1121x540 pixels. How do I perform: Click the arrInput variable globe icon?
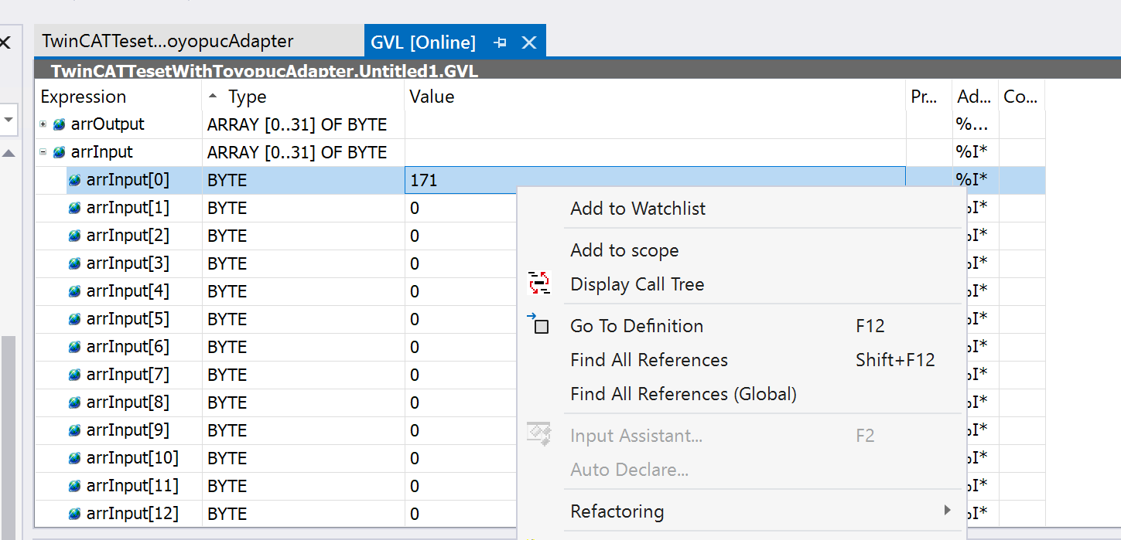pyautogui.click(x=59, y=152)
